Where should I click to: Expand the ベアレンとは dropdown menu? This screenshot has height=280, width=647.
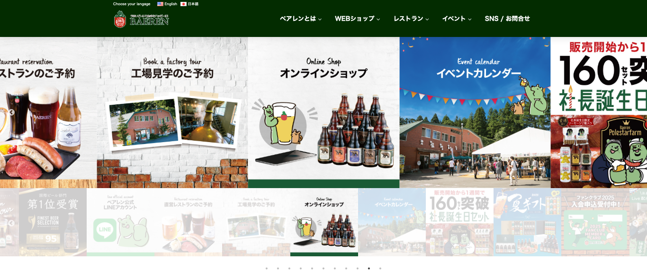point(301,19)
